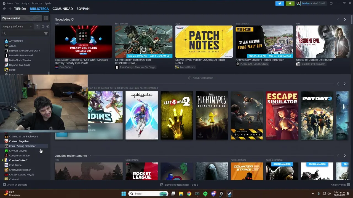Select Batman: Arkham City GOTY
Screen dimensions: 353x198
tap(25, 51)
